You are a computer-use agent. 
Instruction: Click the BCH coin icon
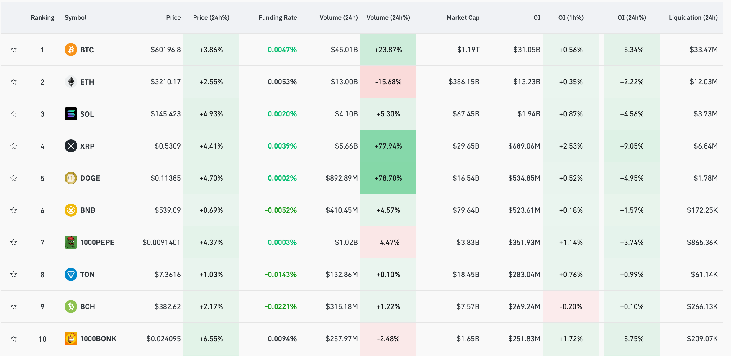point(71,306)
